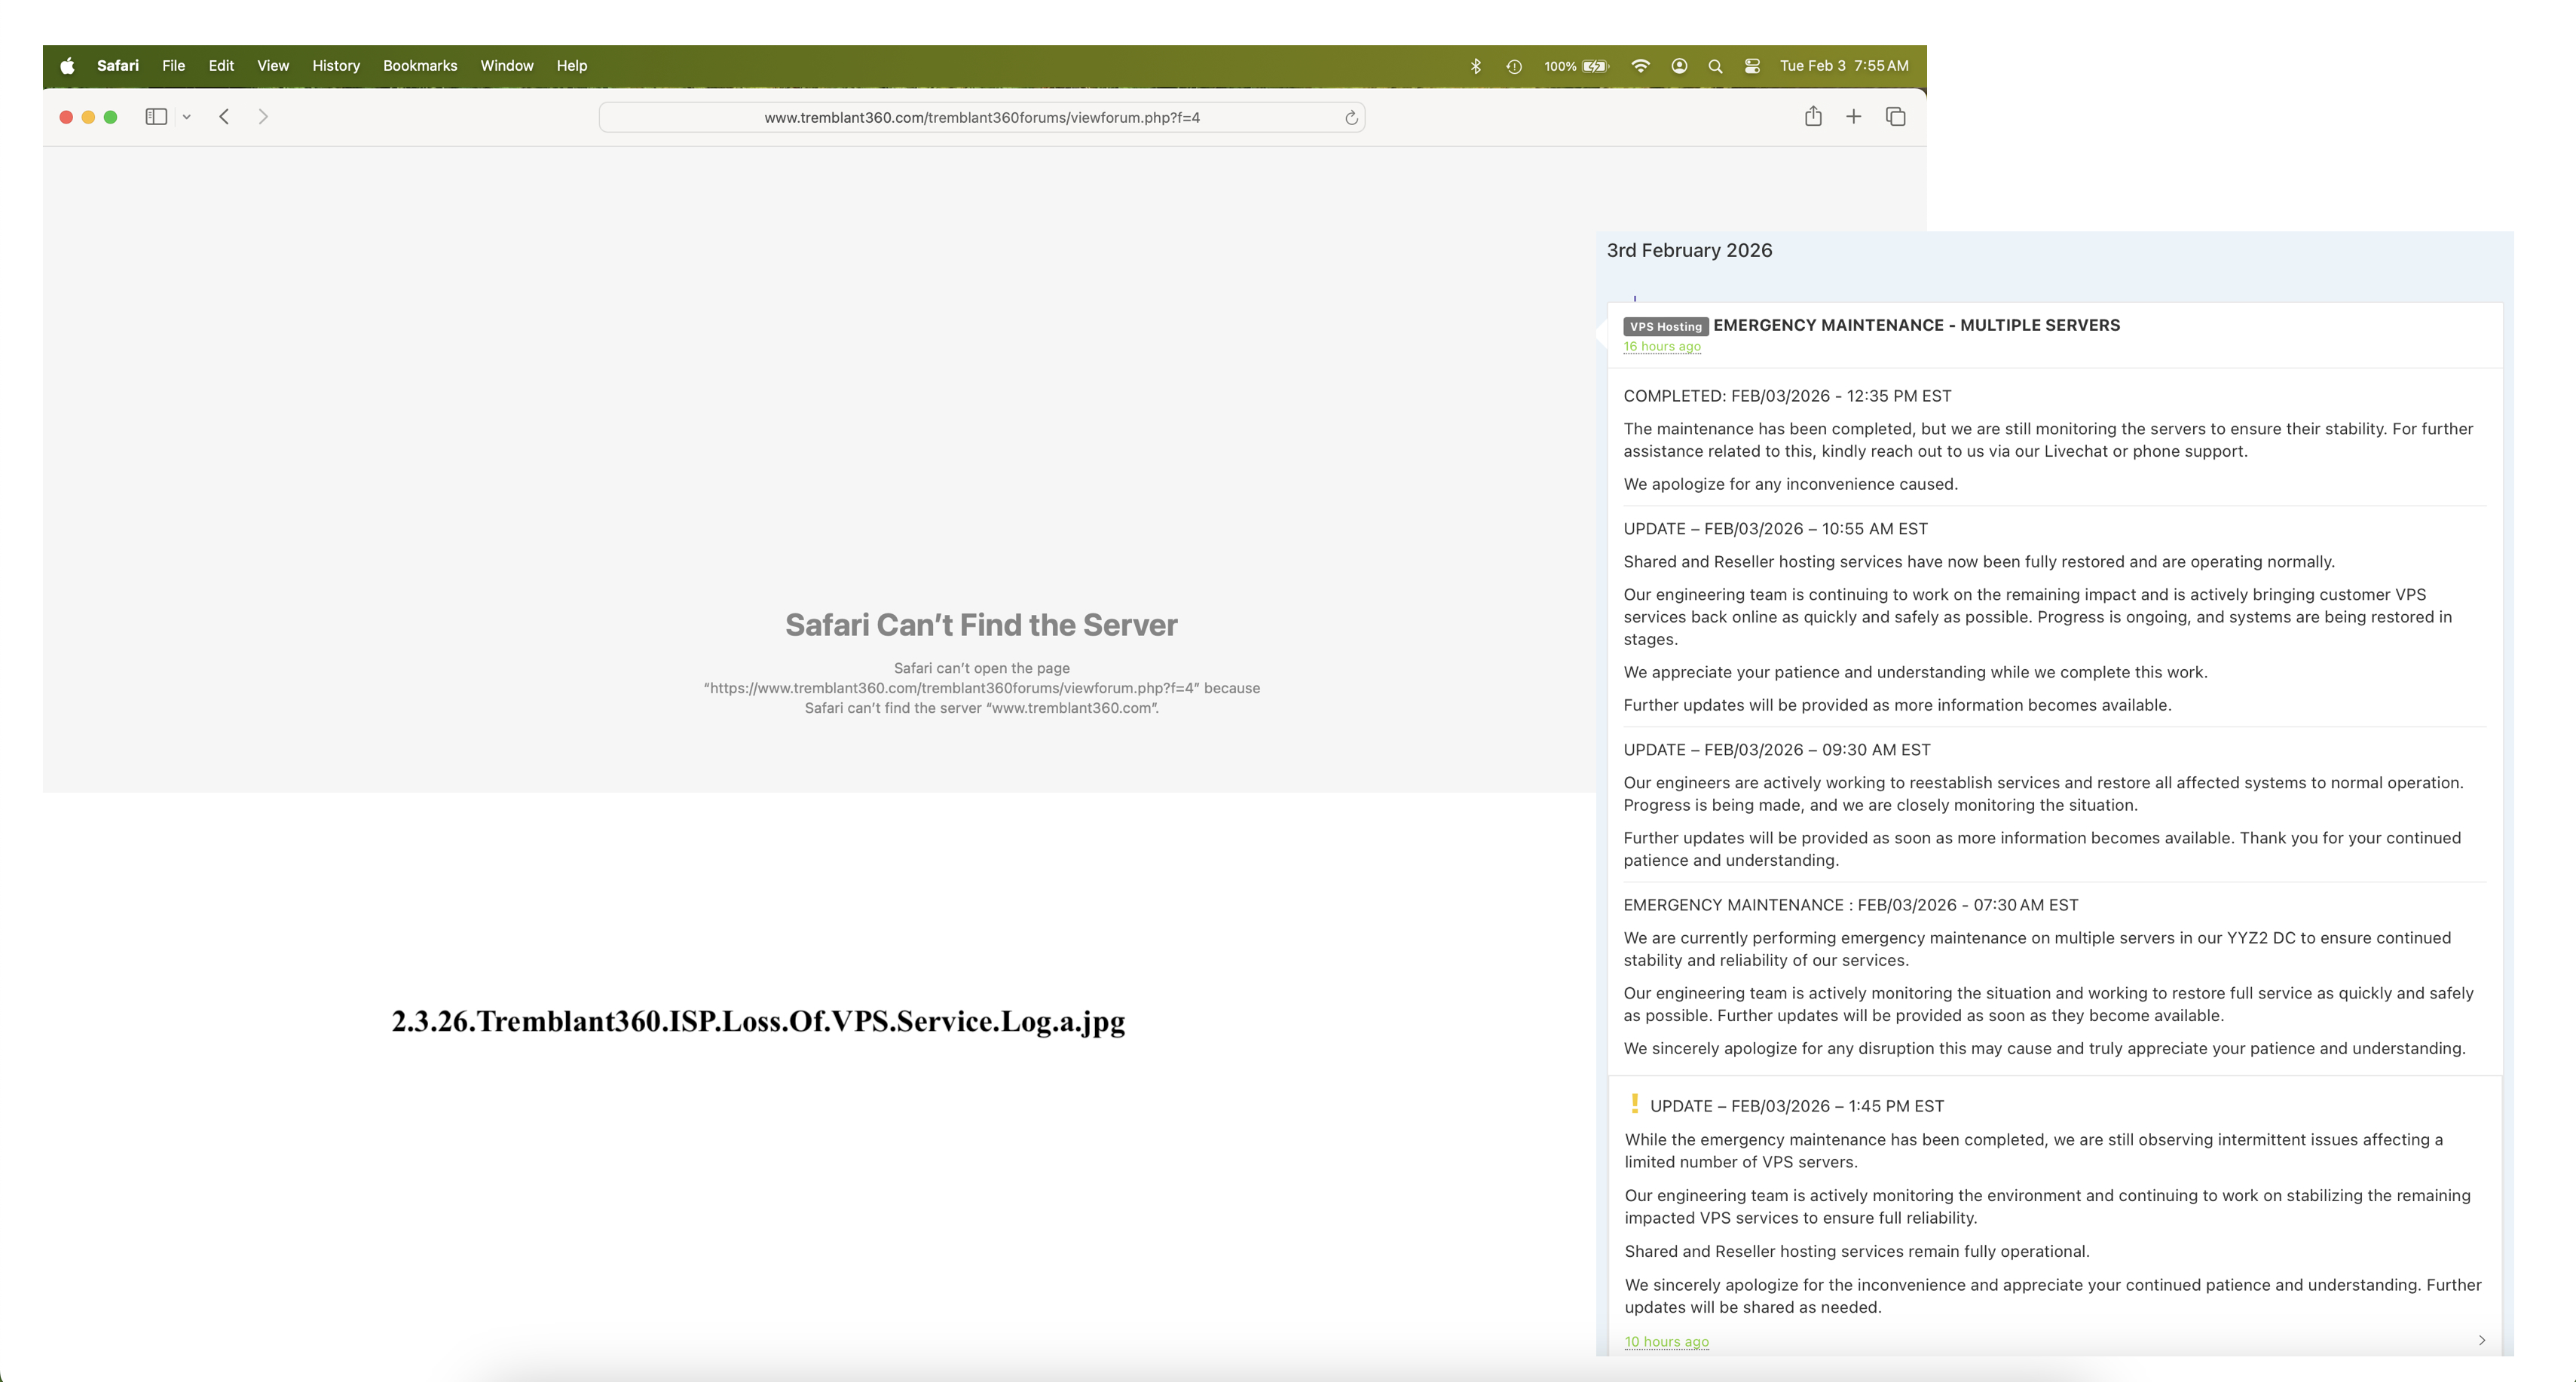Open the History menu
Image resolution: width=2576 pixels, height=1382 pixels.
pyautogui.click(x=335, y=65)
